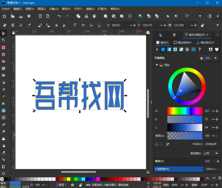Choose the Rectangle drawing tool
This screenshot has width=222, height=188.
[3, 47]
